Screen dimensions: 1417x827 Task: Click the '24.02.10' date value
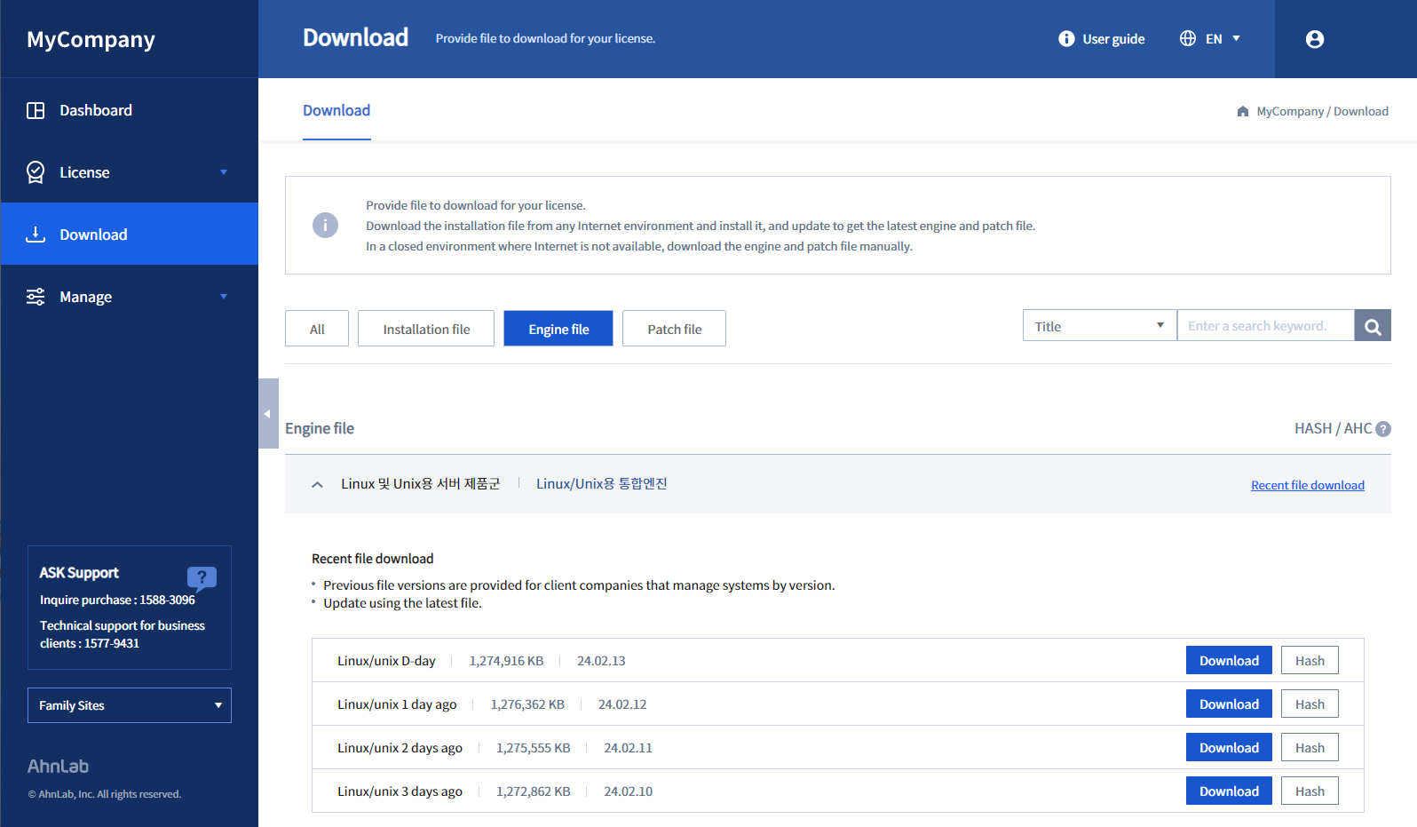628,791
